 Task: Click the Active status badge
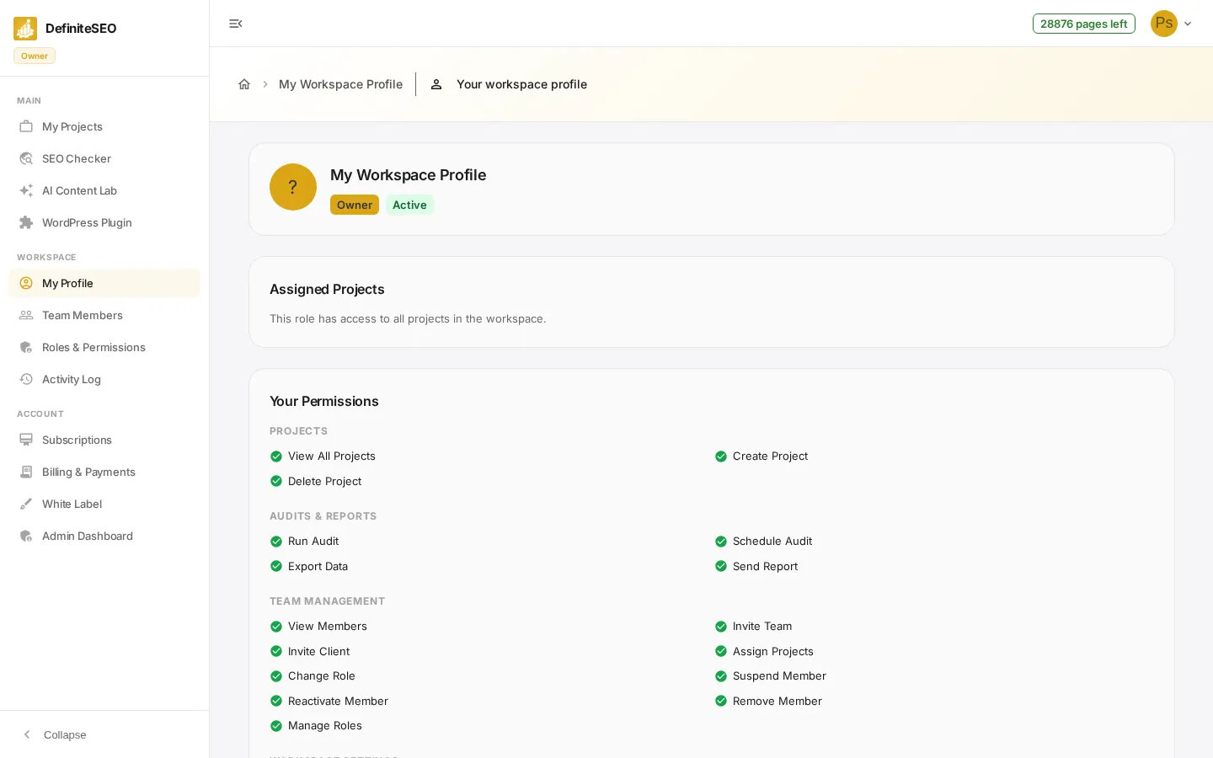[x=409, y=205]
